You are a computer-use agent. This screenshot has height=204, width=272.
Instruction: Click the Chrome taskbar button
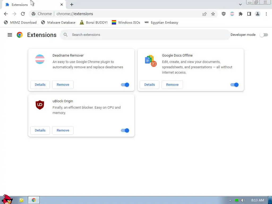[34, 200]
